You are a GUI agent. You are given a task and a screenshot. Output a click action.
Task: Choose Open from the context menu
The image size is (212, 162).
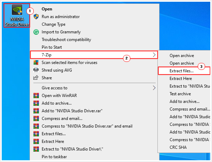[x=47, y=9]
